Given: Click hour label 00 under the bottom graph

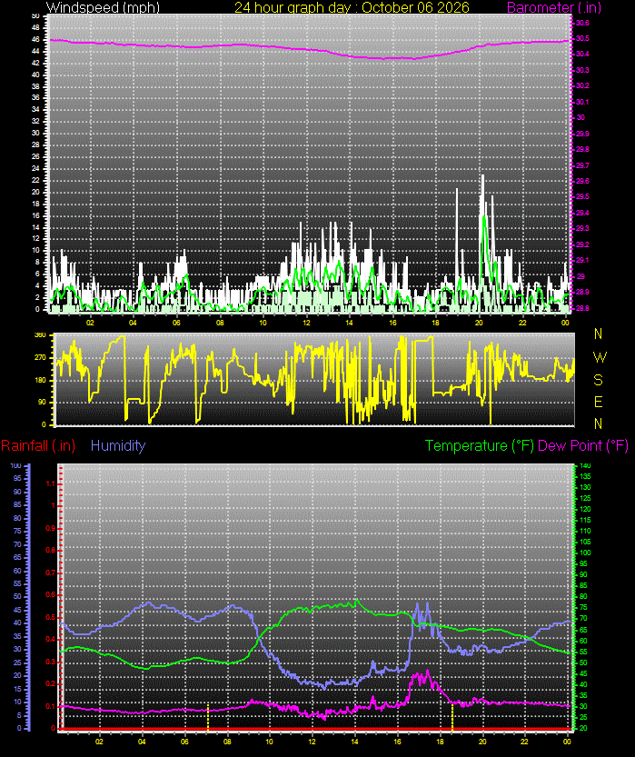Looking at the screenshot, I should [568, 741].
